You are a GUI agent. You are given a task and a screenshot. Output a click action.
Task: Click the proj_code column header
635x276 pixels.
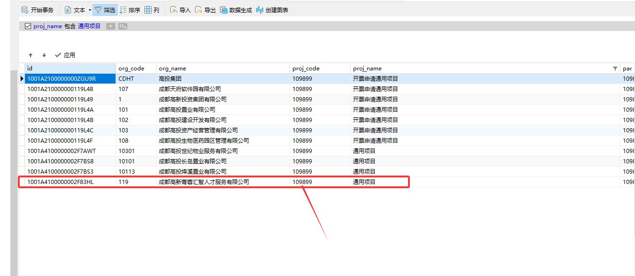[x=320, y=68]
